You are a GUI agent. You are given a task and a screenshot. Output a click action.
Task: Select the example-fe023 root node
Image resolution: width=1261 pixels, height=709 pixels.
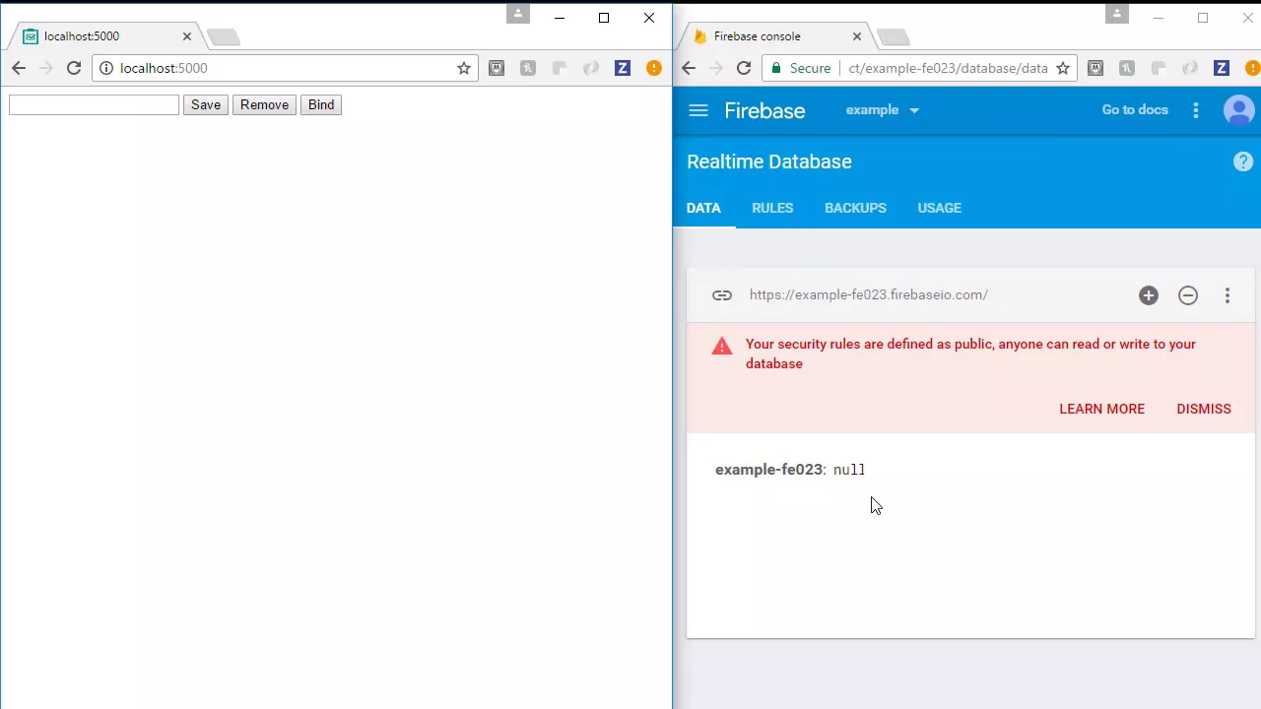coord(768,470)
